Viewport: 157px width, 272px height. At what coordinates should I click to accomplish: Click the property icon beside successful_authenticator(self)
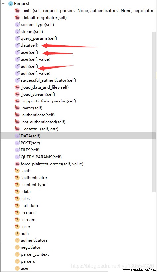(17, 80)
